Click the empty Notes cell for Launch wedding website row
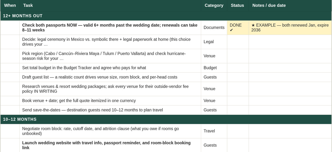The height and width of the screenshot is (152, 332). coord(290,145)
